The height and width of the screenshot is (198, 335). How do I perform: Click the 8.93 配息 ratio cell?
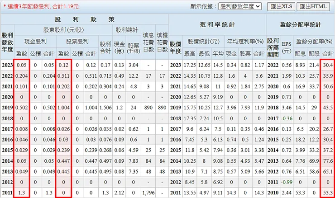[300, 65]
